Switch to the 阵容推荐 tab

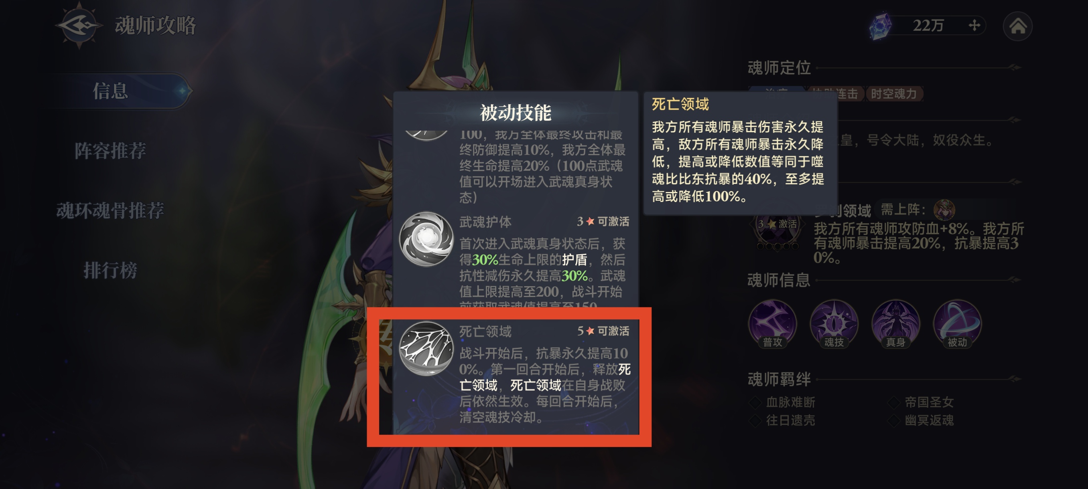point(111,151)
